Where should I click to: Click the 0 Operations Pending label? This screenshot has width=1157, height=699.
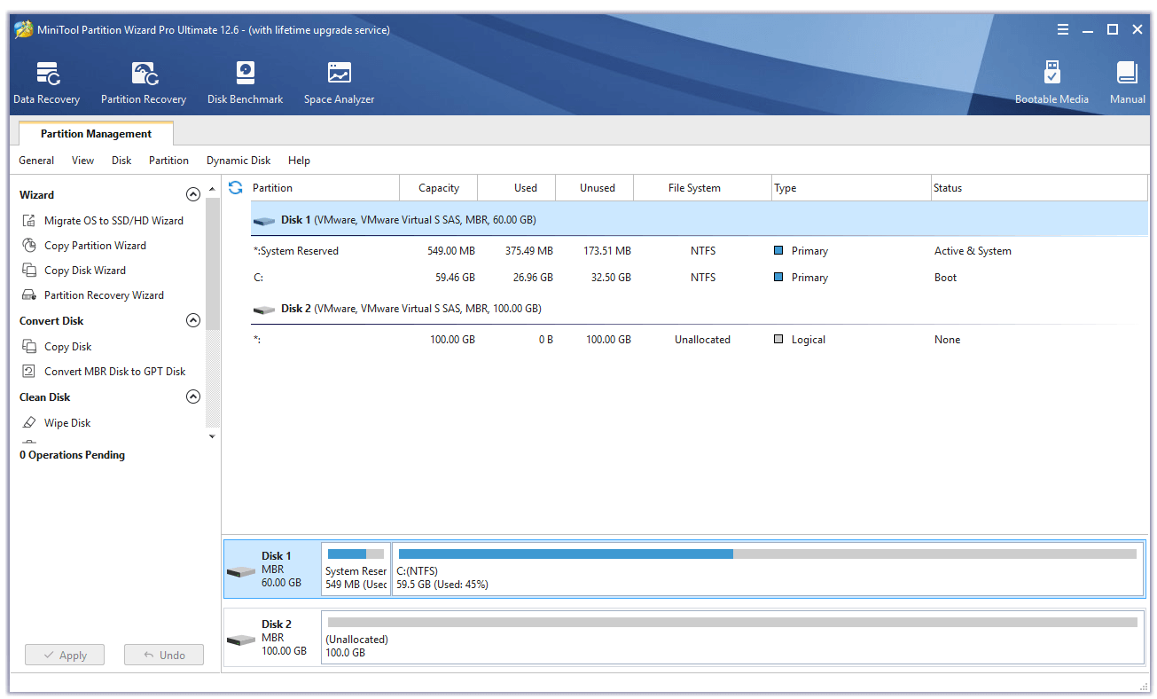point(73,455)
